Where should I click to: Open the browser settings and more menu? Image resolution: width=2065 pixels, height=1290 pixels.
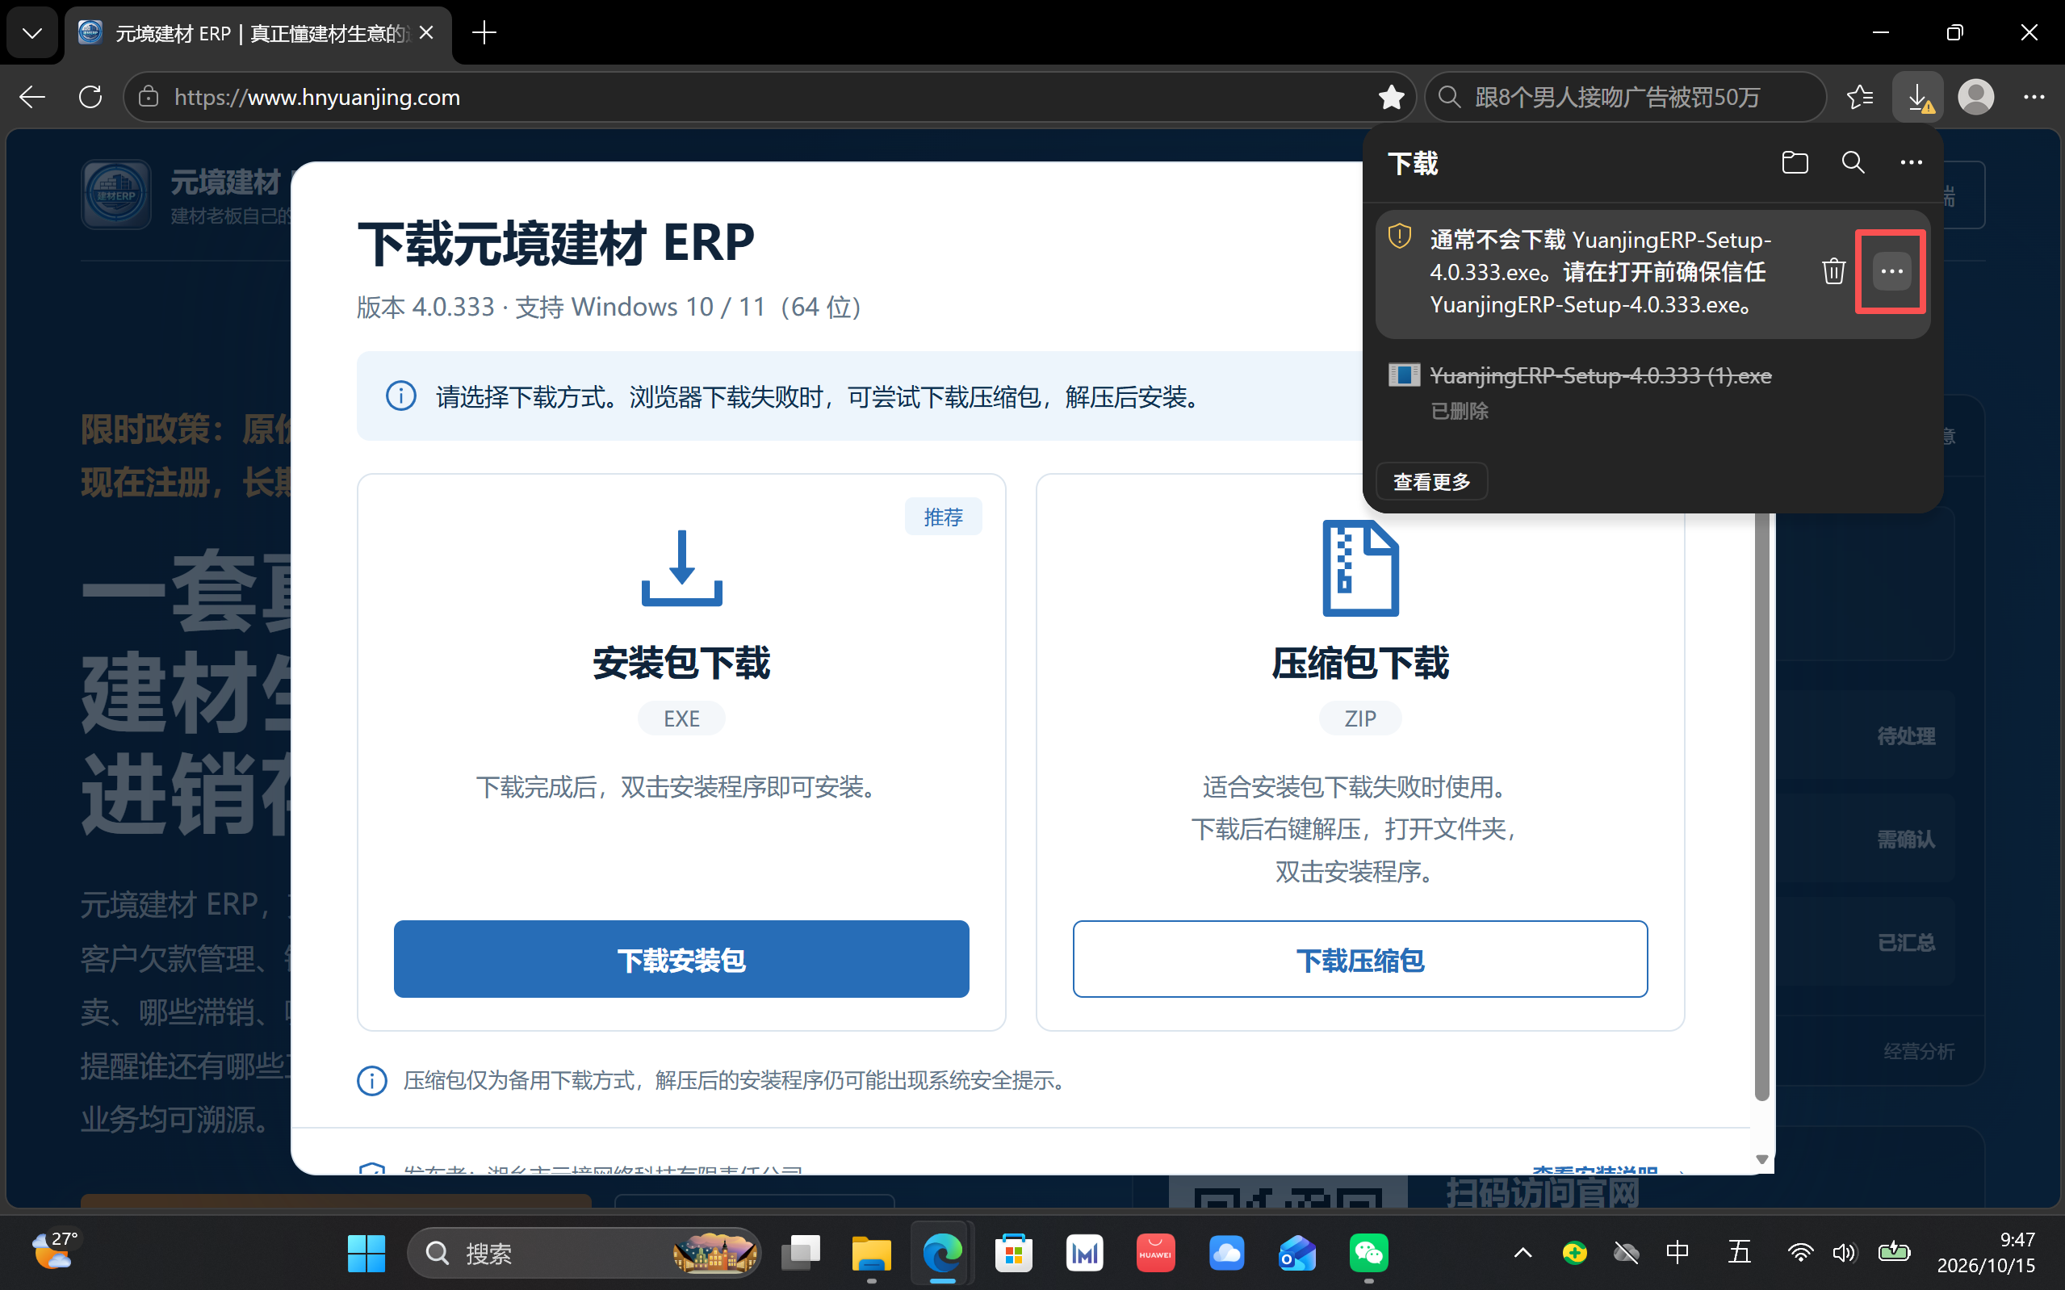click(x=2034, y=97)
